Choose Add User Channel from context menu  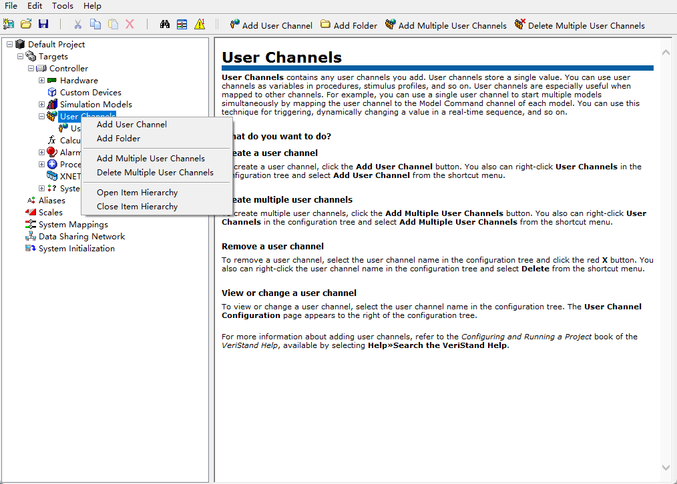coord(157,124)
